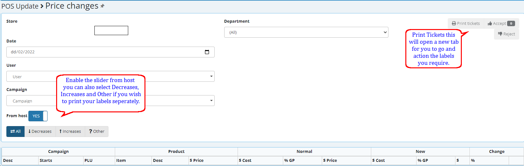Select the All changes filter
The height and width of the screenshot is (166, 524).
pos(15,132)
